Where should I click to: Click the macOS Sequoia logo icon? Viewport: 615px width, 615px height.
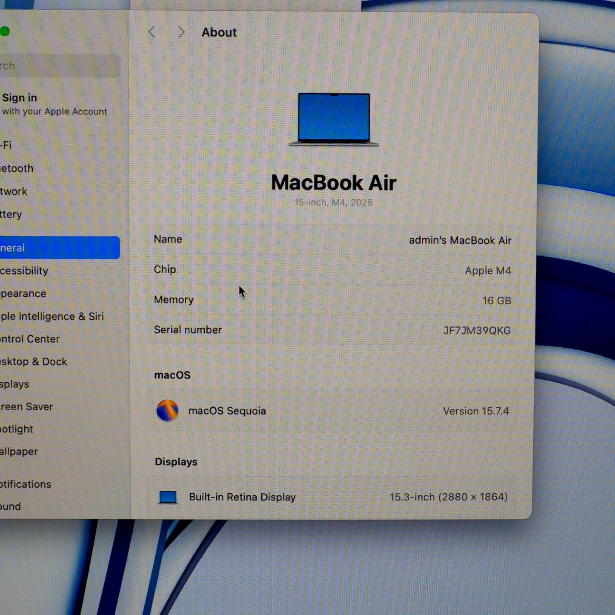[x=167, y=411]
